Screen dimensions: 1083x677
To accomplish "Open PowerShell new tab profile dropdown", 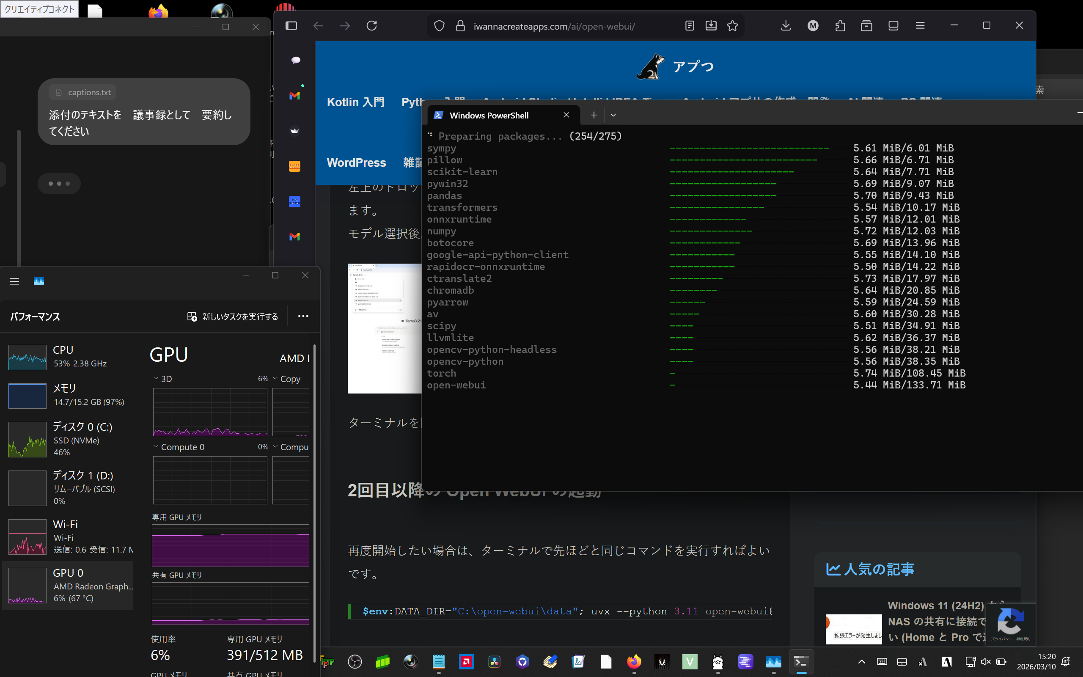I will (613, 115).
